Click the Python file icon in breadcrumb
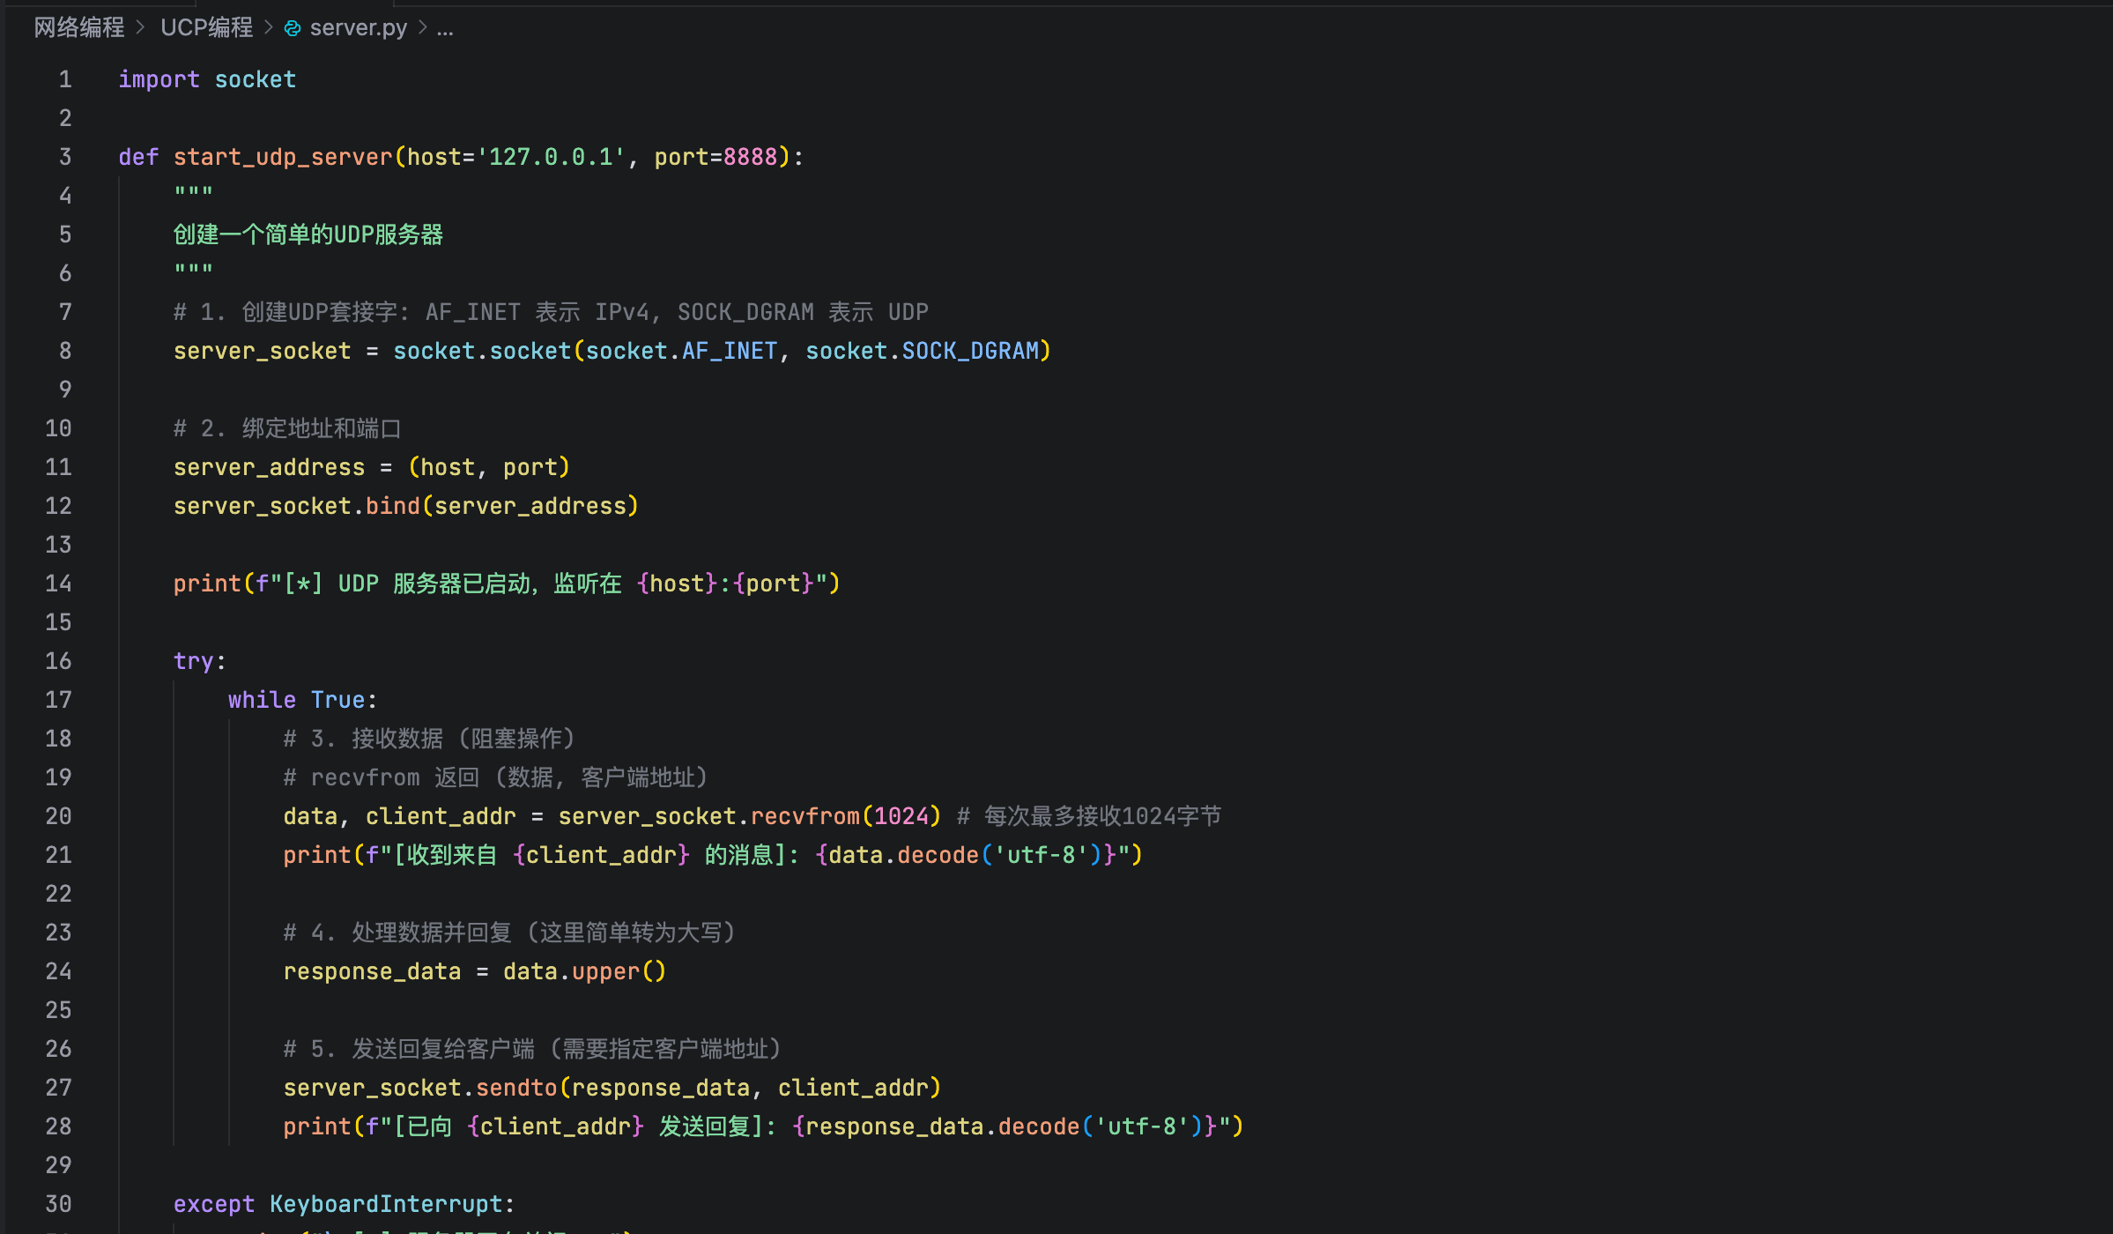 pos(293,29)
